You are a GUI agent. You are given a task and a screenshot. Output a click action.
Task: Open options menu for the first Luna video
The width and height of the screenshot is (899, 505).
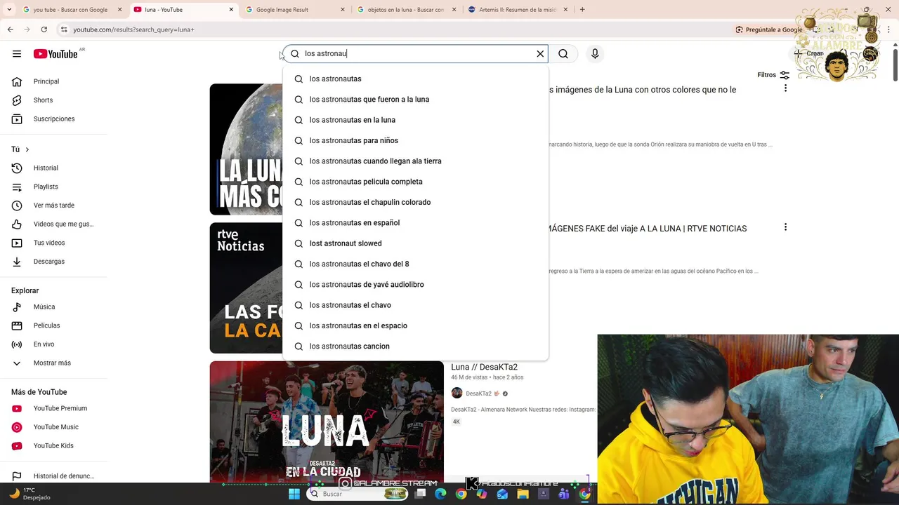785,88
